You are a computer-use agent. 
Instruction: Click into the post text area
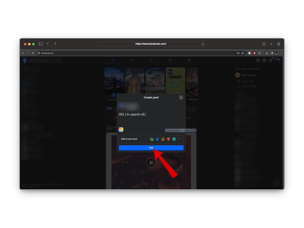point(151,119)
